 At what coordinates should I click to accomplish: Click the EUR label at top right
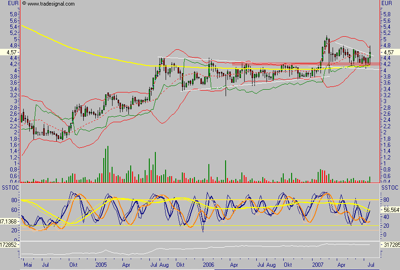387,3
